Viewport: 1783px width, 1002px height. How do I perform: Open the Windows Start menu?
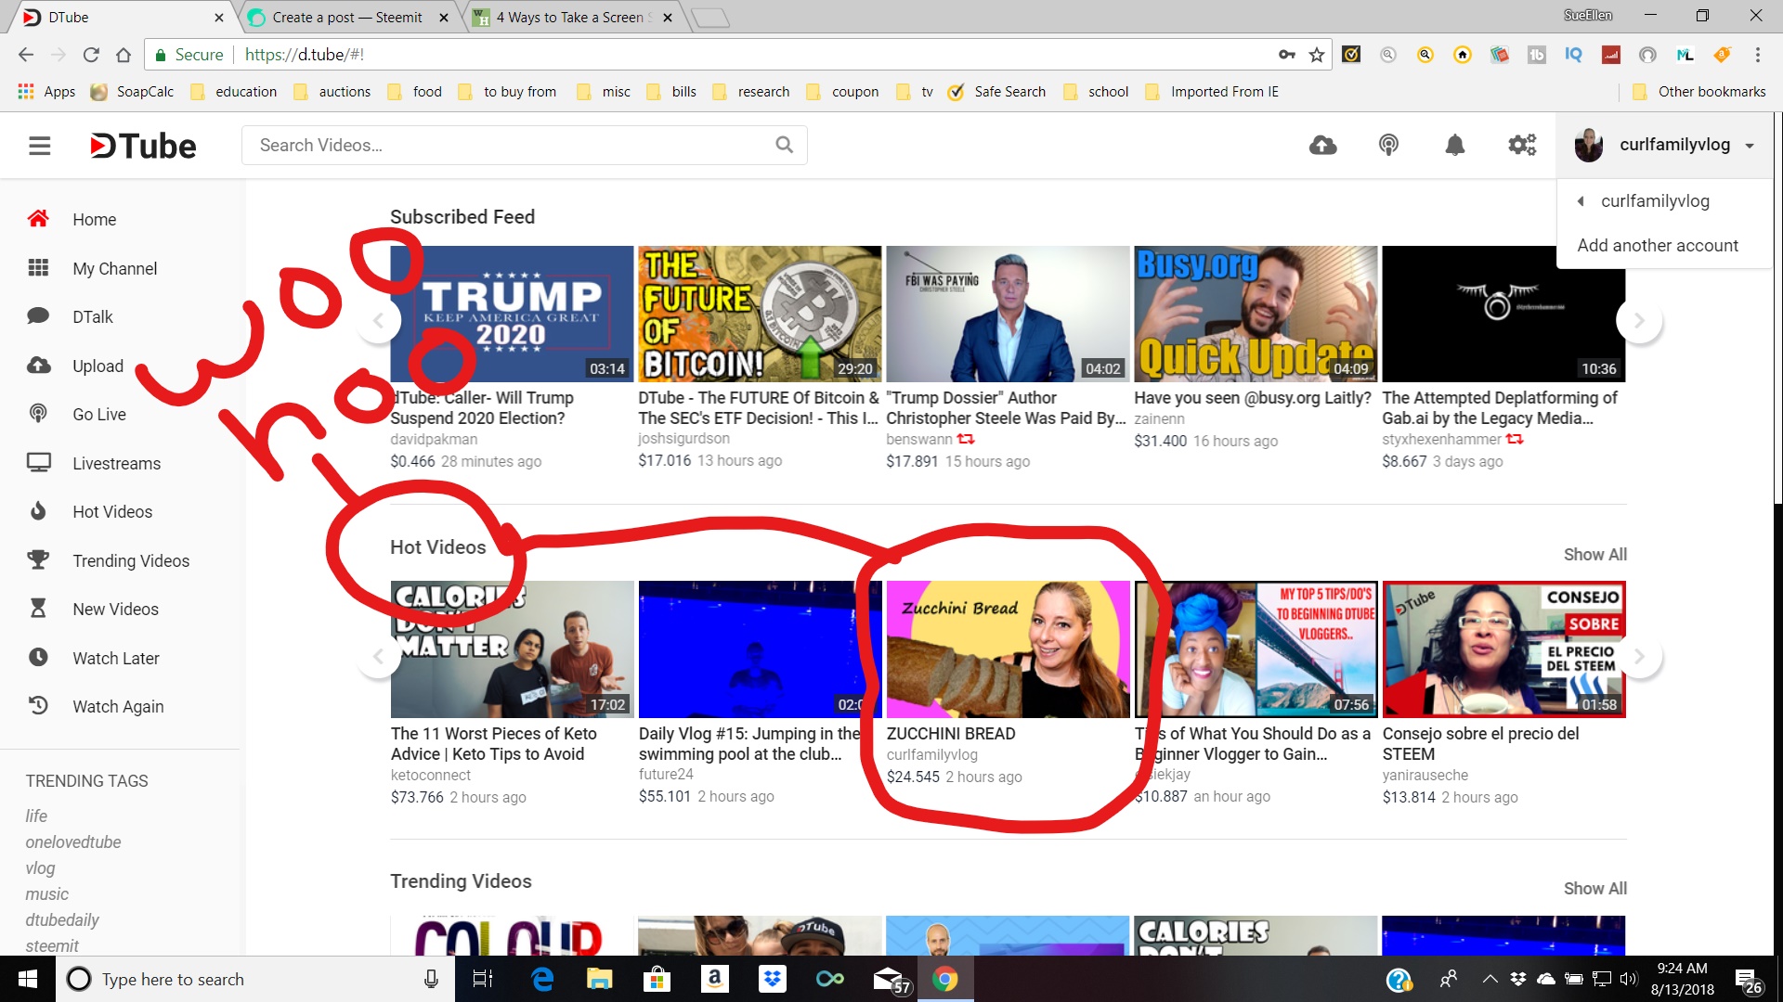click(x=28, y=979)
